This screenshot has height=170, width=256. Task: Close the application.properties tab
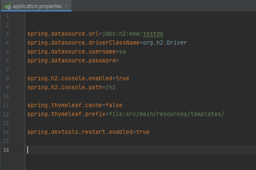[x=66, y=6]
